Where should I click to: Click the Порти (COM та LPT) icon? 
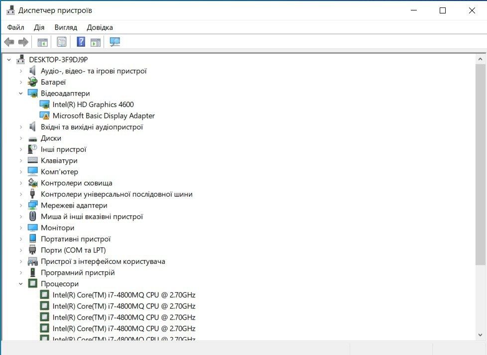pyautogui.click(x=32, y=250)
